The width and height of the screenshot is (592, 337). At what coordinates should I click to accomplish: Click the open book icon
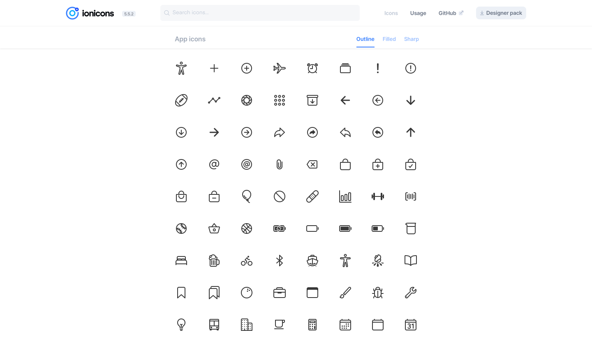(x=411, y=261)
